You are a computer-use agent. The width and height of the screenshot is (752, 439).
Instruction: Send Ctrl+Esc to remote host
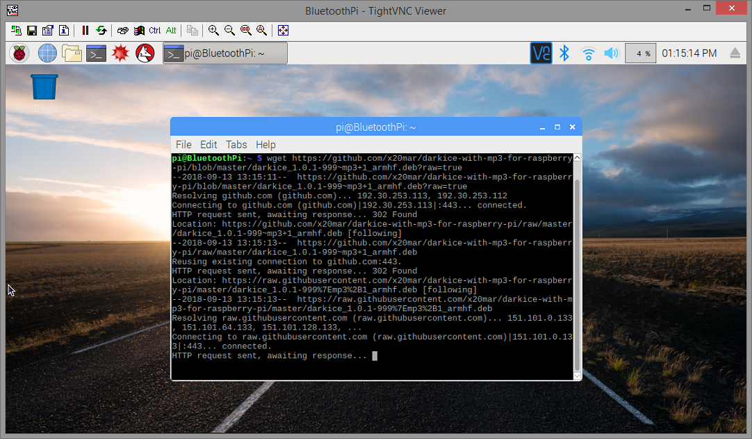point(139,30)
